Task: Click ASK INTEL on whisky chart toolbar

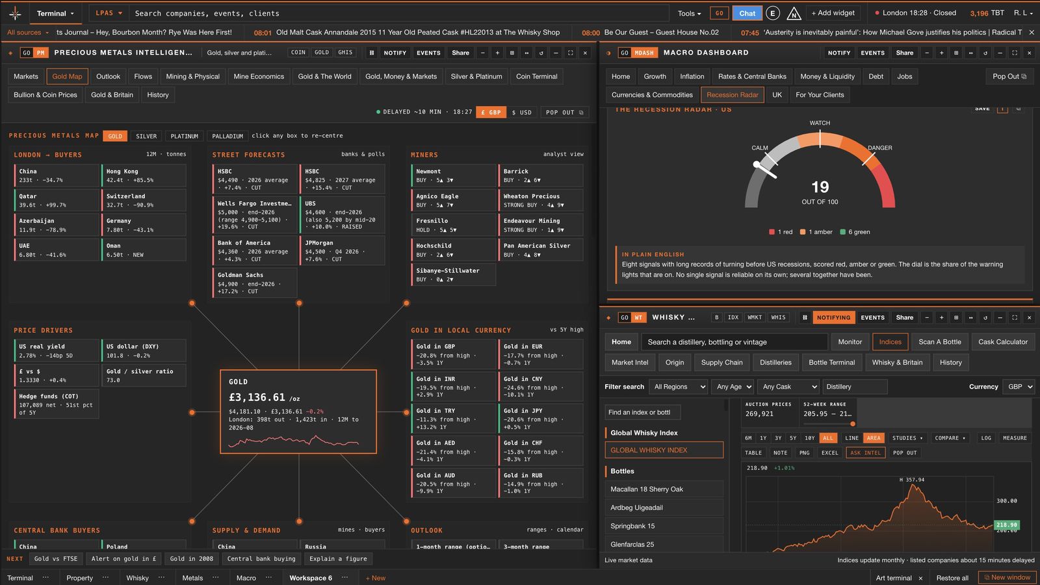Action: [865, 452]
